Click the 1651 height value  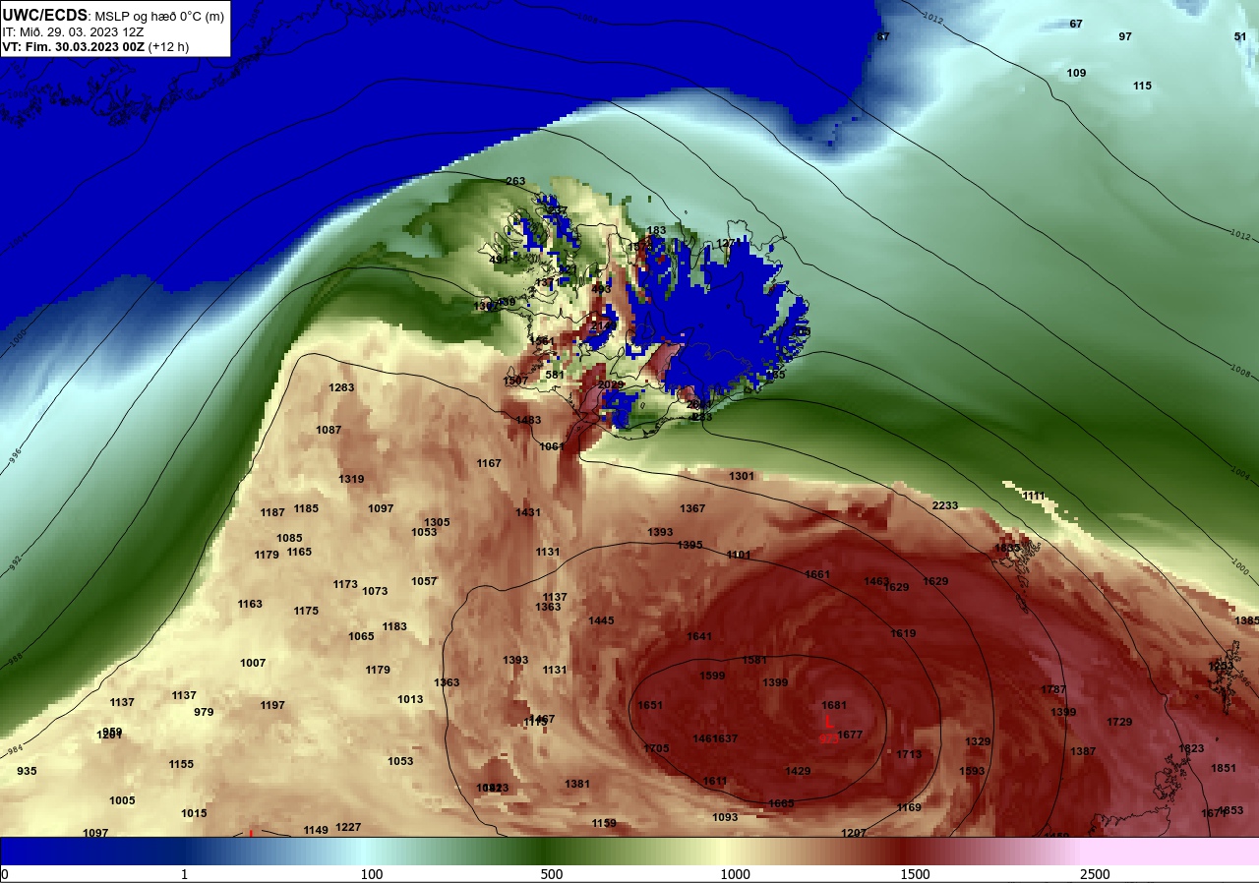pos(650,705)
